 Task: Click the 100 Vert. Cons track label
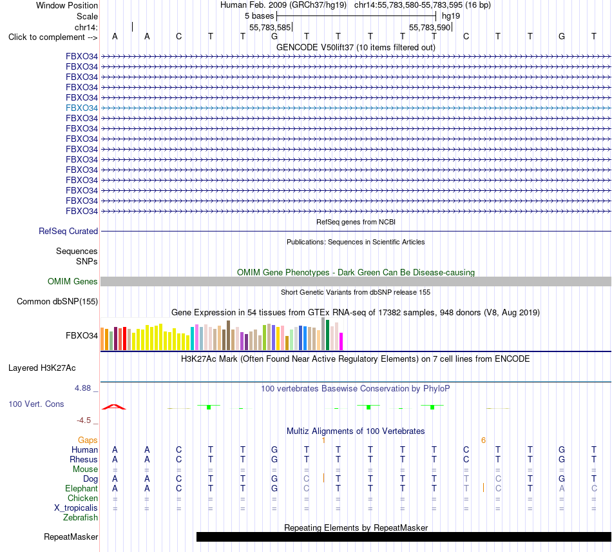[36, 404]
